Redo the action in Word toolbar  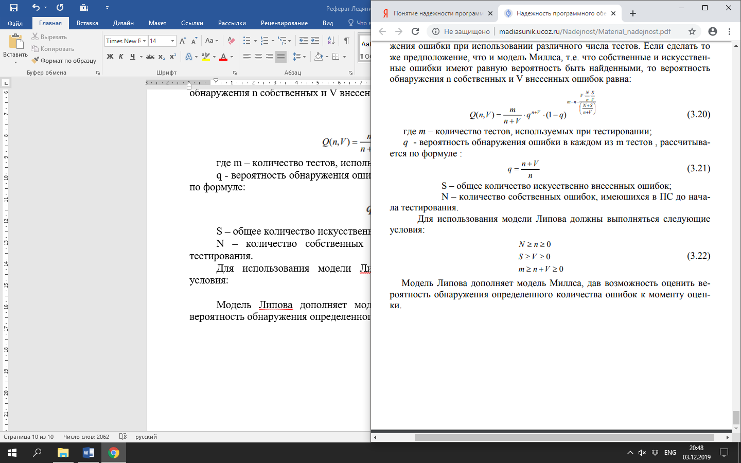point(60,8)
